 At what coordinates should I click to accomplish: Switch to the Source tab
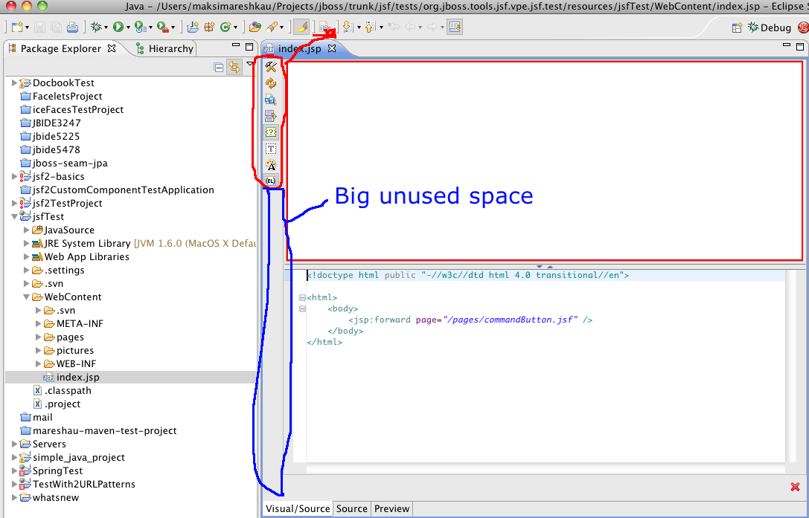[x=351, y=509]
